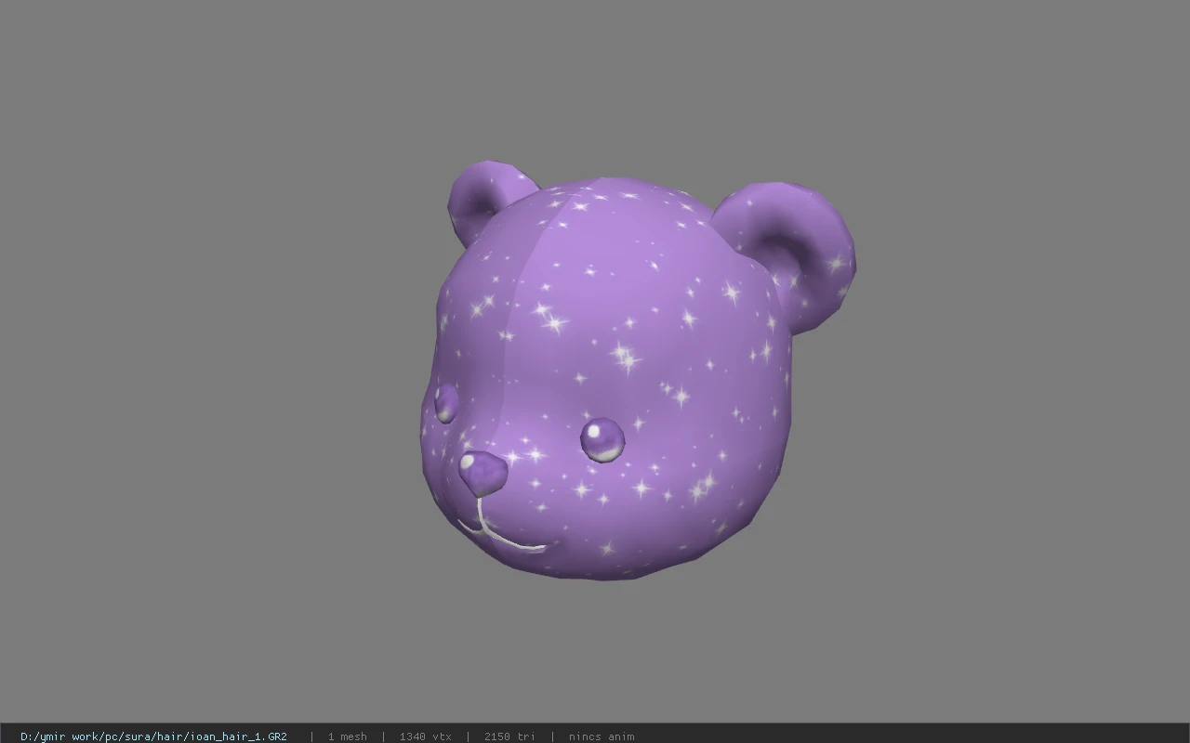
Task: Click the "nincs anim" status entry
Action: pos(602,736)
